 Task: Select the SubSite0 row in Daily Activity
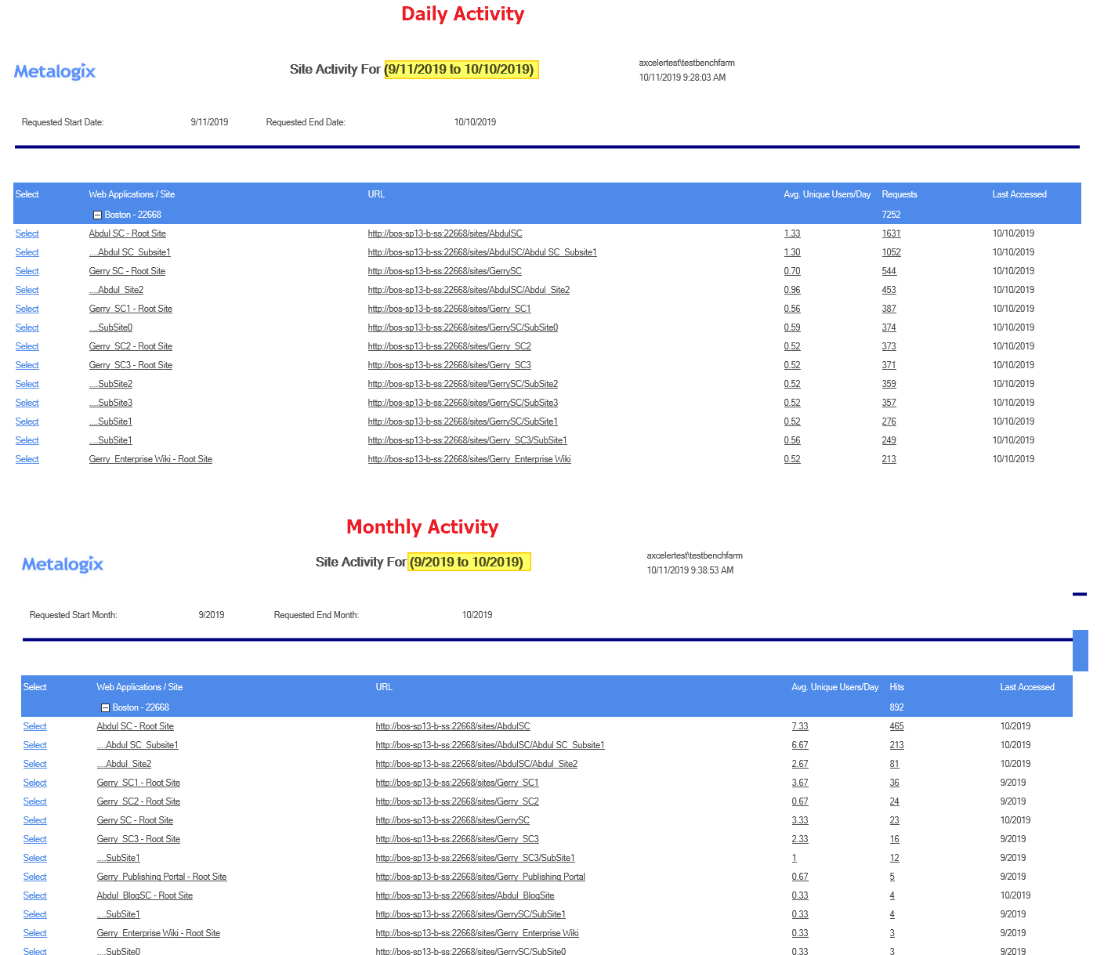(27, 327)
